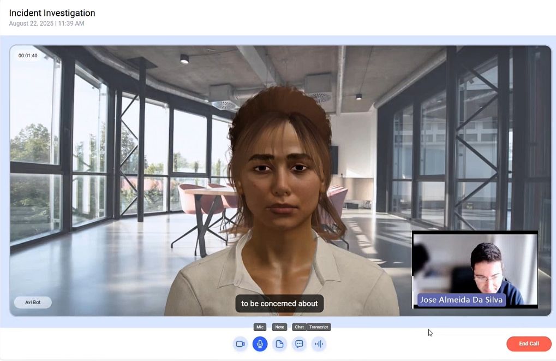Click the Mic tooltip label

tap(260, 327)
